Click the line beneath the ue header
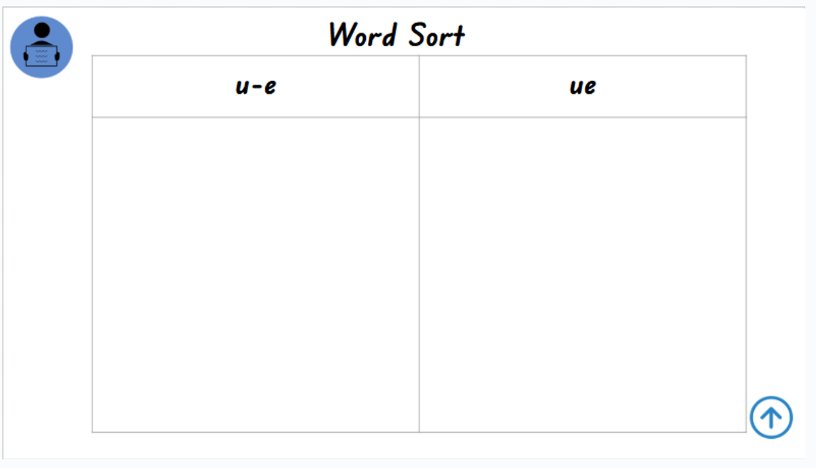 pos(583,118)
